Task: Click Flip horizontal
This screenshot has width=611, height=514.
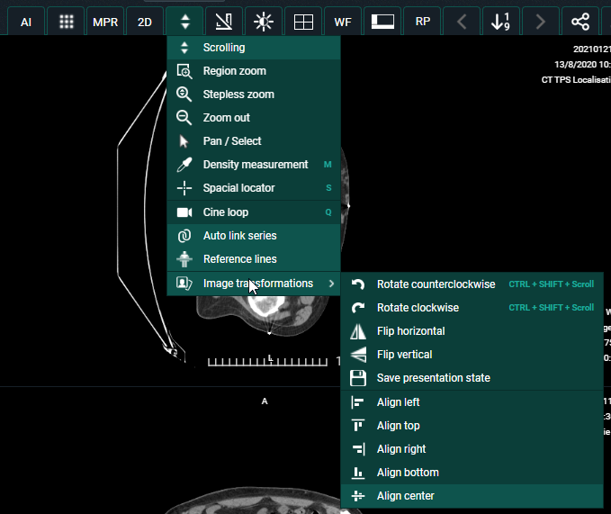Action: [x=472, y=331]
